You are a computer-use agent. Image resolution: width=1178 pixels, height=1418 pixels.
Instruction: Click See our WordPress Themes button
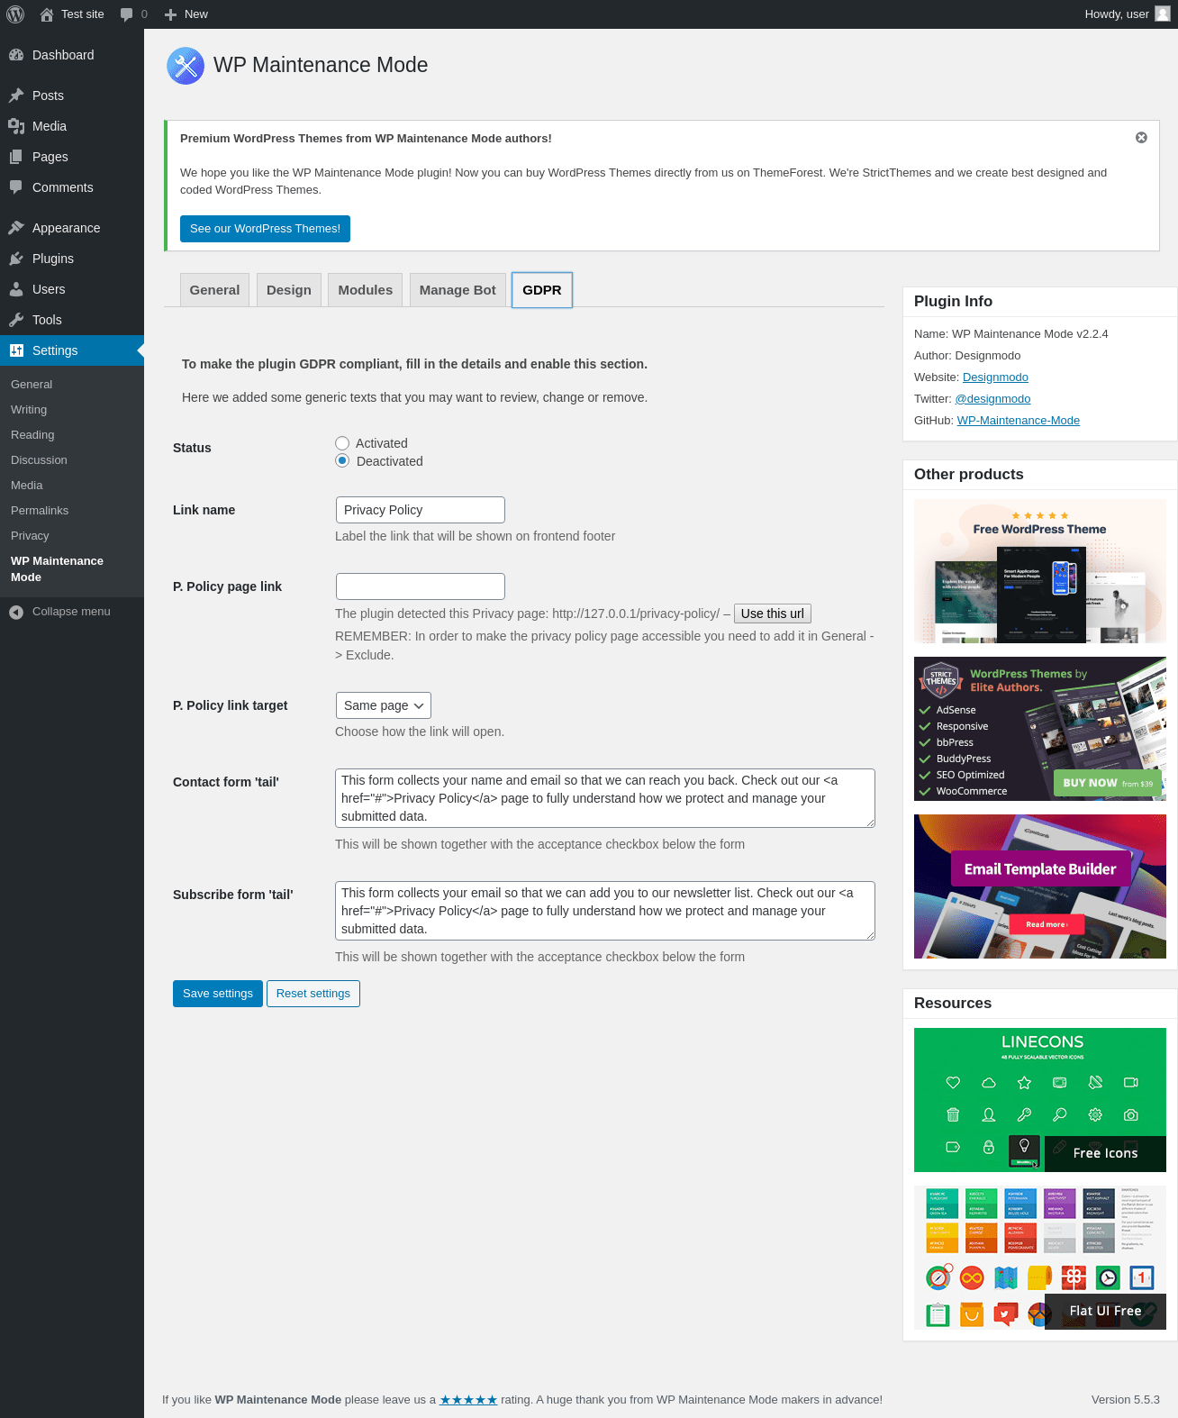coord(265,229)
